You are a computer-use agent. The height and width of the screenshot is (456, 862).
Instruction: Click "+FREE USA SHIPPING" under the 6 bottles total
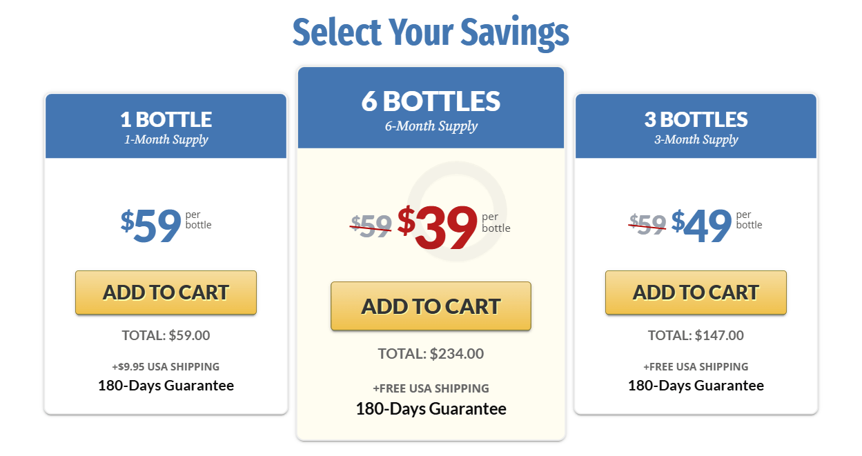[431, 388]
